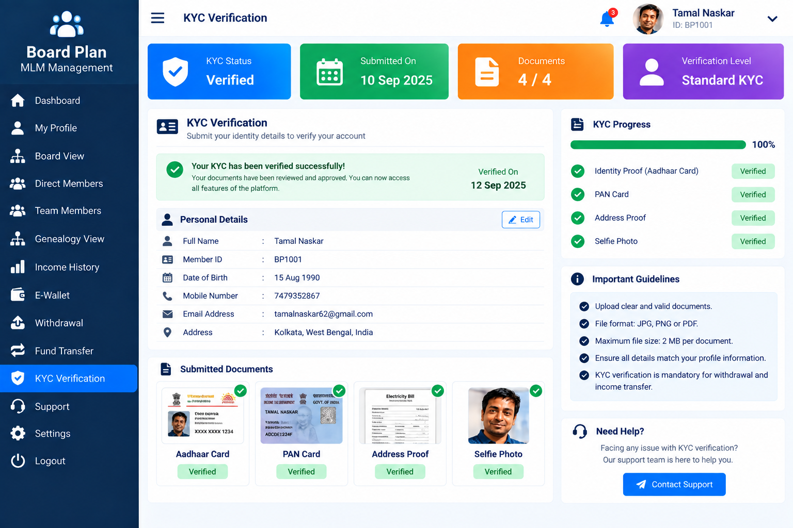Viewport: 793px width, 528px height.
Task: Click the KYC Status Verified card
Action: coord(219,72)
